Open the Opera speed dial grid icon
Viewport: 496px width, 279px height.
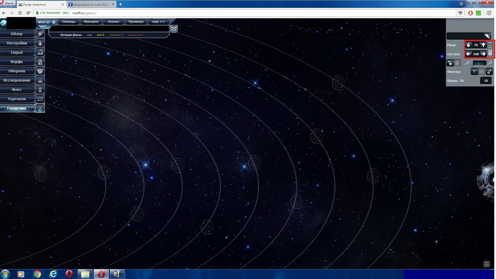(x=28, y=13)
